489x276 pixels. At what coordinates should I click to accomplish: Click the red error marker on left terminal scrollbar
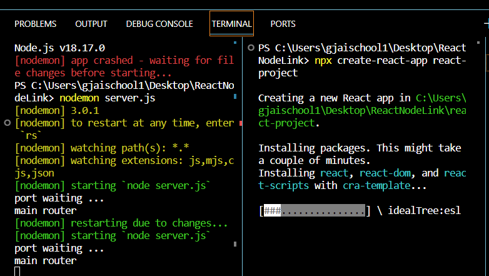(x=241, y=124)
